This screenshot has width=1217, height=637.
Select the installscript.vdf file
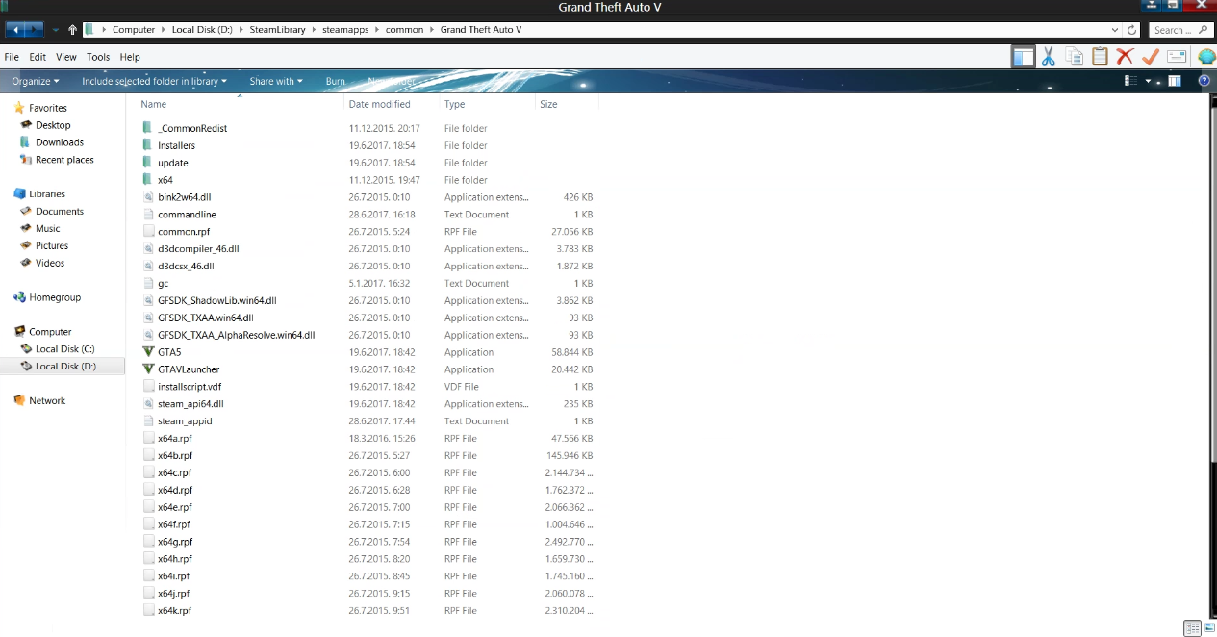(190, 387)
